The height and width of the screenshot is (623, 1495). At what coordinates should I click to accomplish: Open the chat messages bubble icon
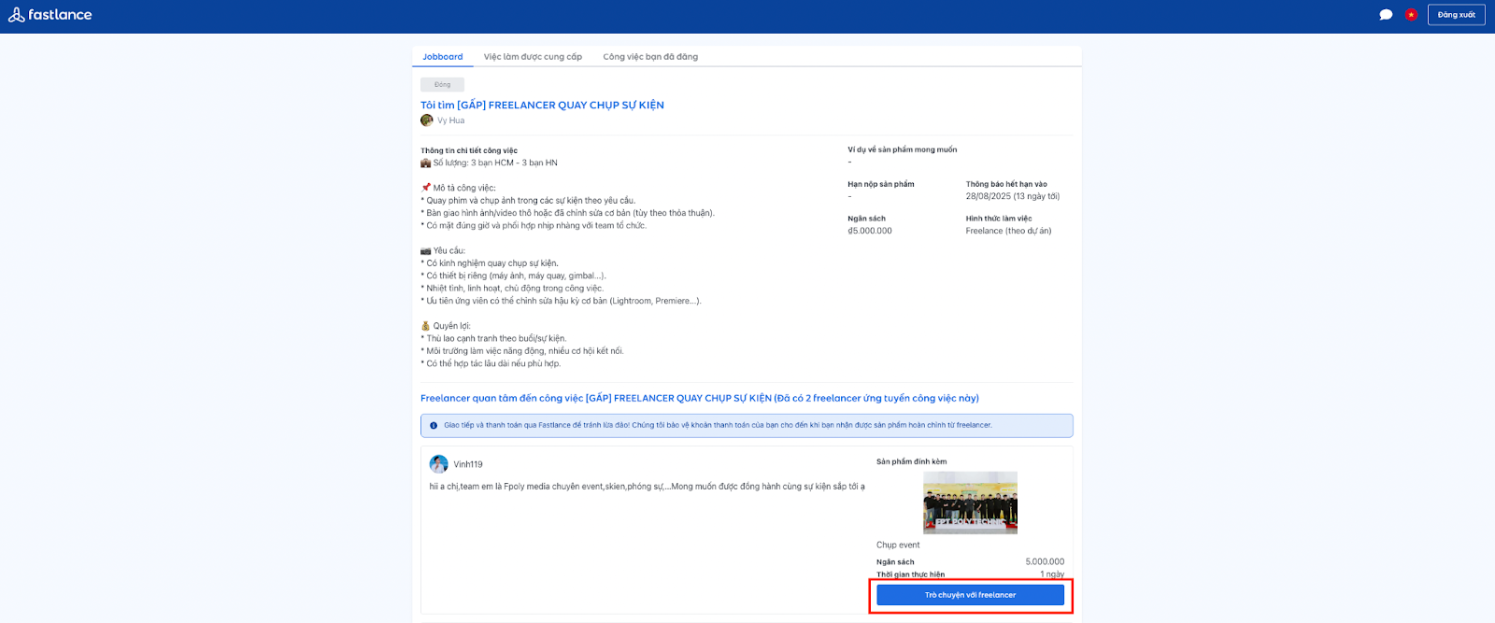pyautogui.click(x=1386, y=15)
